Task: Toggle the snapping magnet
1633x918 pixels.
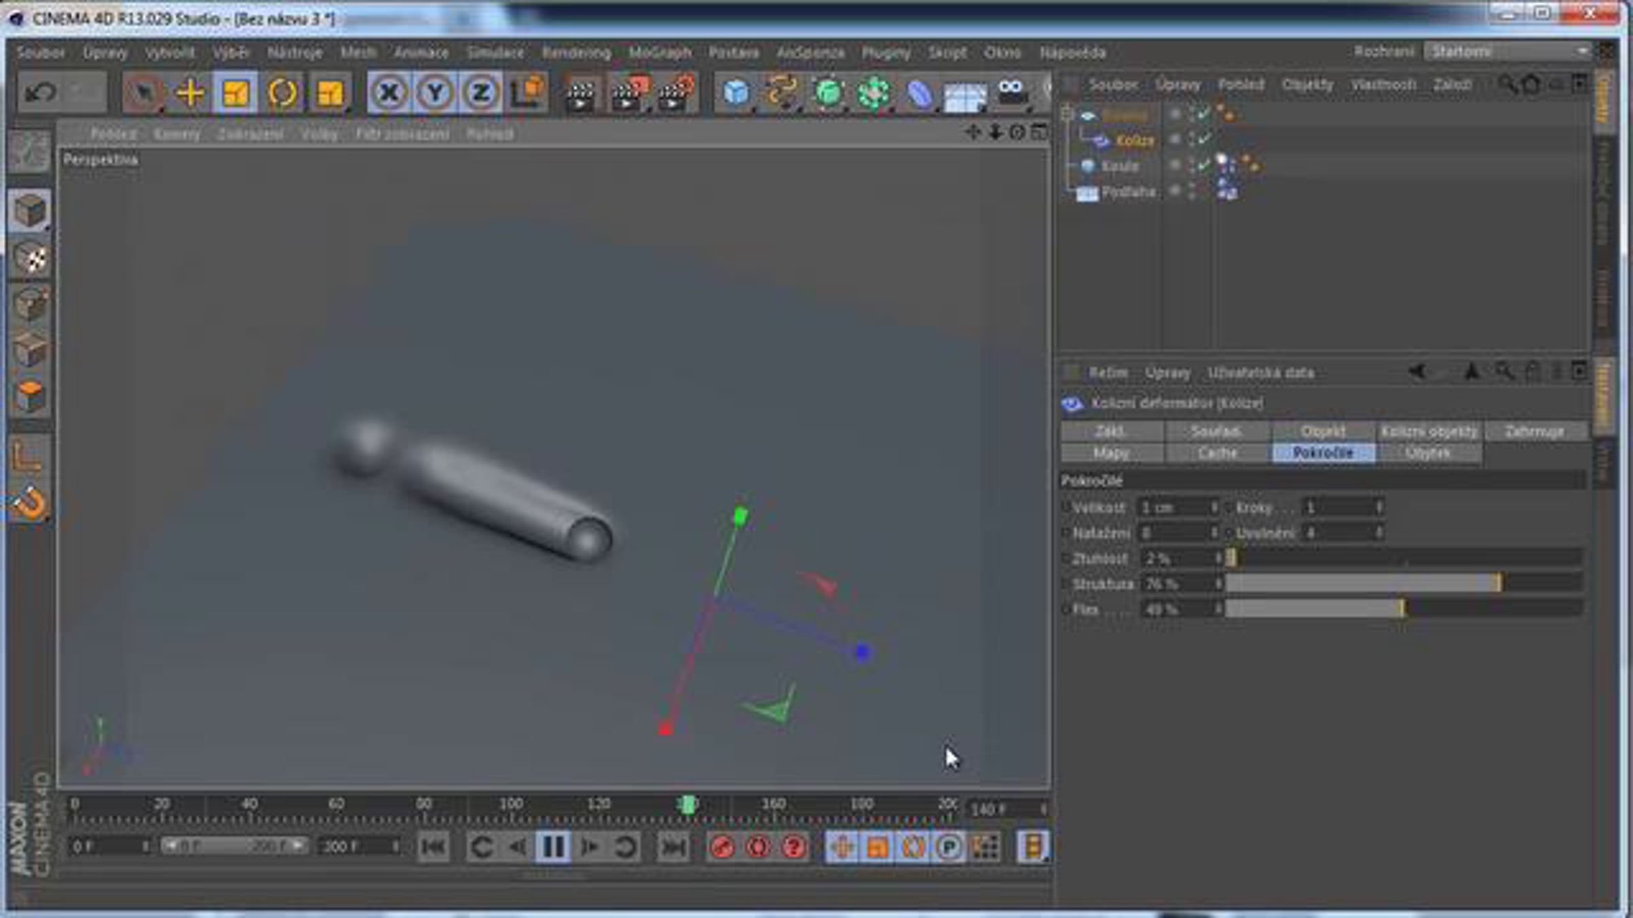Action: point(29,503)
